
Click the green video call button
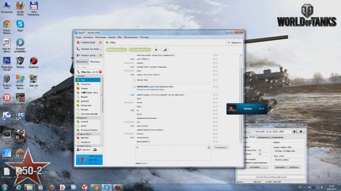(116, 49)
